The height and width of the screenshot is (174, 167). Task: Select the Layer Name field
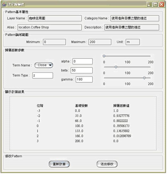55,18
